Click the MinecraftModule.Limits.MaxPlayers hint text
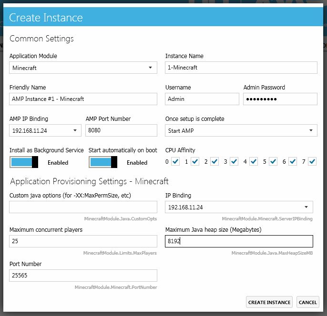This screenshot has height=316, width=327. coord(120,253)
